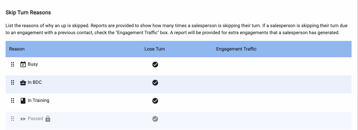Select the In Training reason label
The width and height of the screenshot is (358, 130).
coord(39,100)
